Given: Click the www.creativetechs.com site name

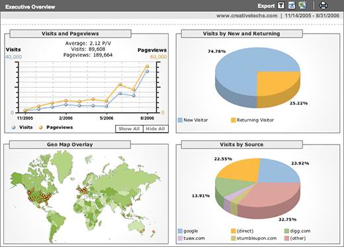Looking at the screenshot, I should [247, 16].
